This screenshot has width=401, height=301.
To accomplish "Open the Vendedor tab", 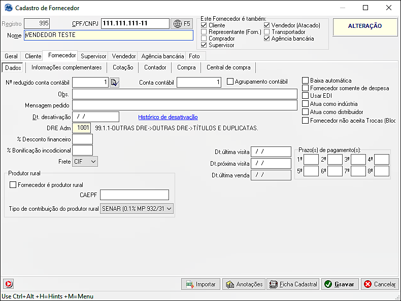I will tap(124, 56).
